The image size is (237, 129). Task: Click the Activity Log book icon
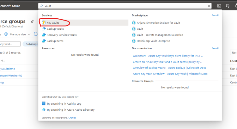point(44,103)
